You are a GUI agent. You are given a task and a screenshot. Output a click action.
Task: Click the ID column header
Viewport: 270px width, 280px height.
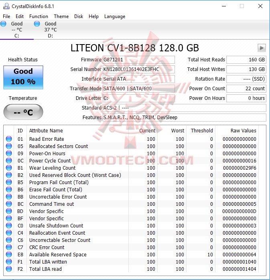click(20, 131)
